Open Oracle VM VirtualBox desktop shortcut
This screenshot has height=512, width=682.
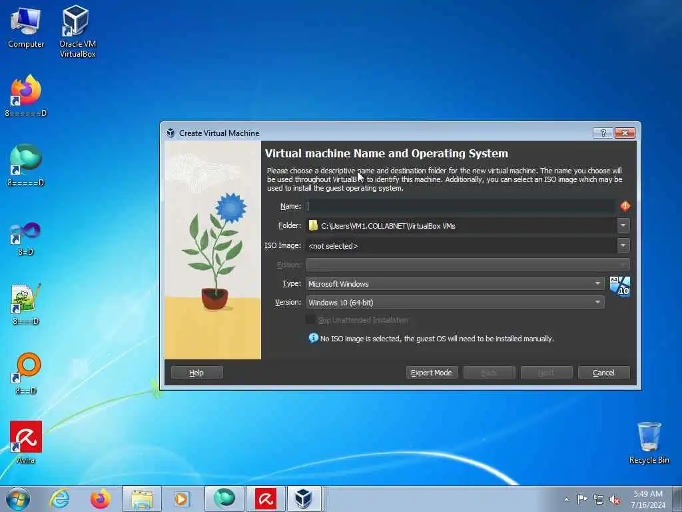(x=77, y=31)
